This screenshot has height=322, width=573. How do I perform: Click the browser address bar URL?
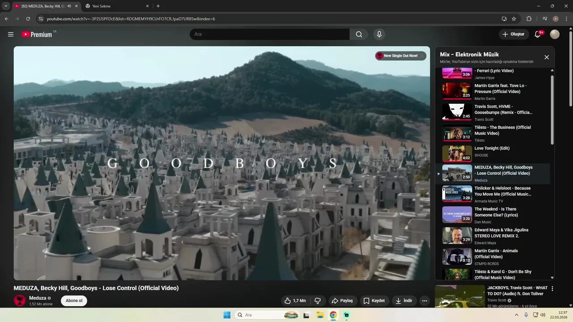(131, 19)
